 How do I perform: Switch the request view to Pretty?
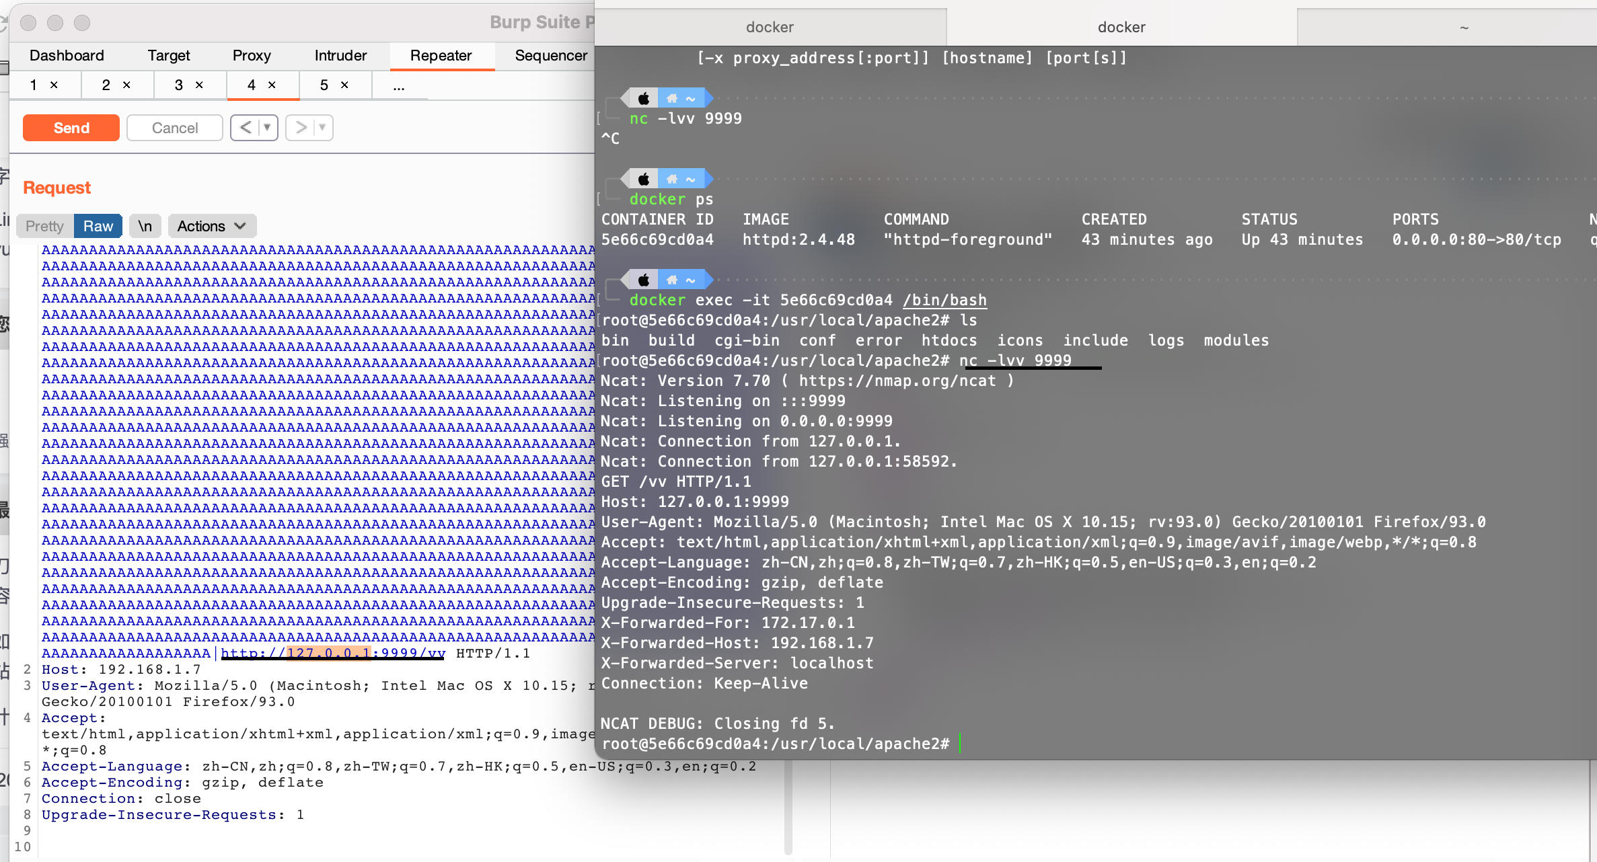click(x=44, y=227)
